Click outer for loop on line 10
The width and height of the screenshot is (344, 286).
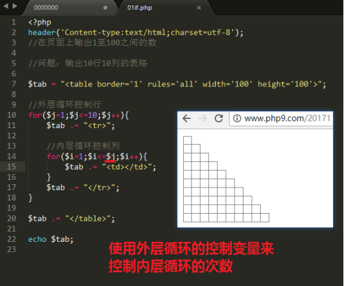click(79, 115)
